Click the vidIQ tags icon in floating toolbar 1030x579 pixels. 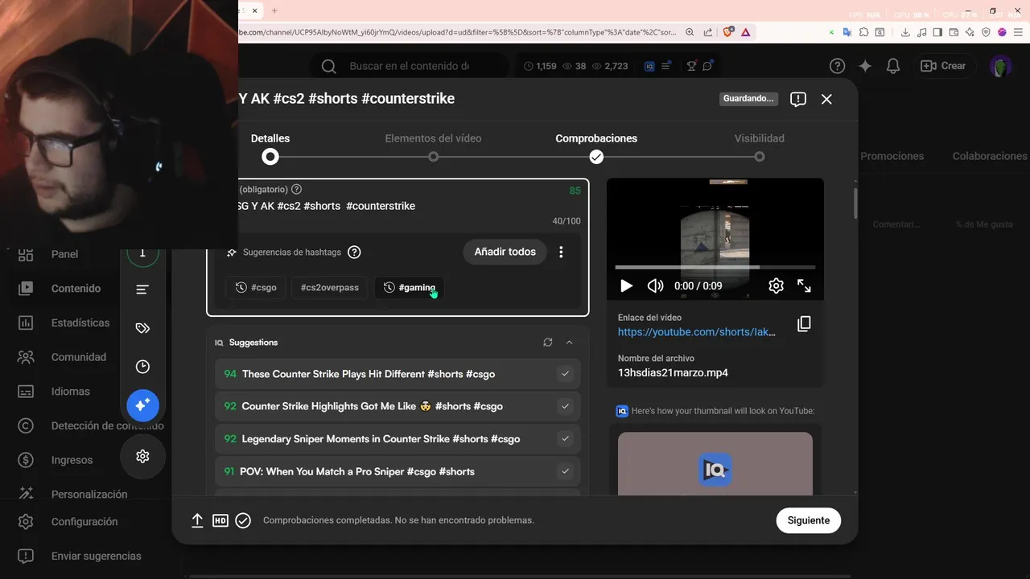pos(142,328)
